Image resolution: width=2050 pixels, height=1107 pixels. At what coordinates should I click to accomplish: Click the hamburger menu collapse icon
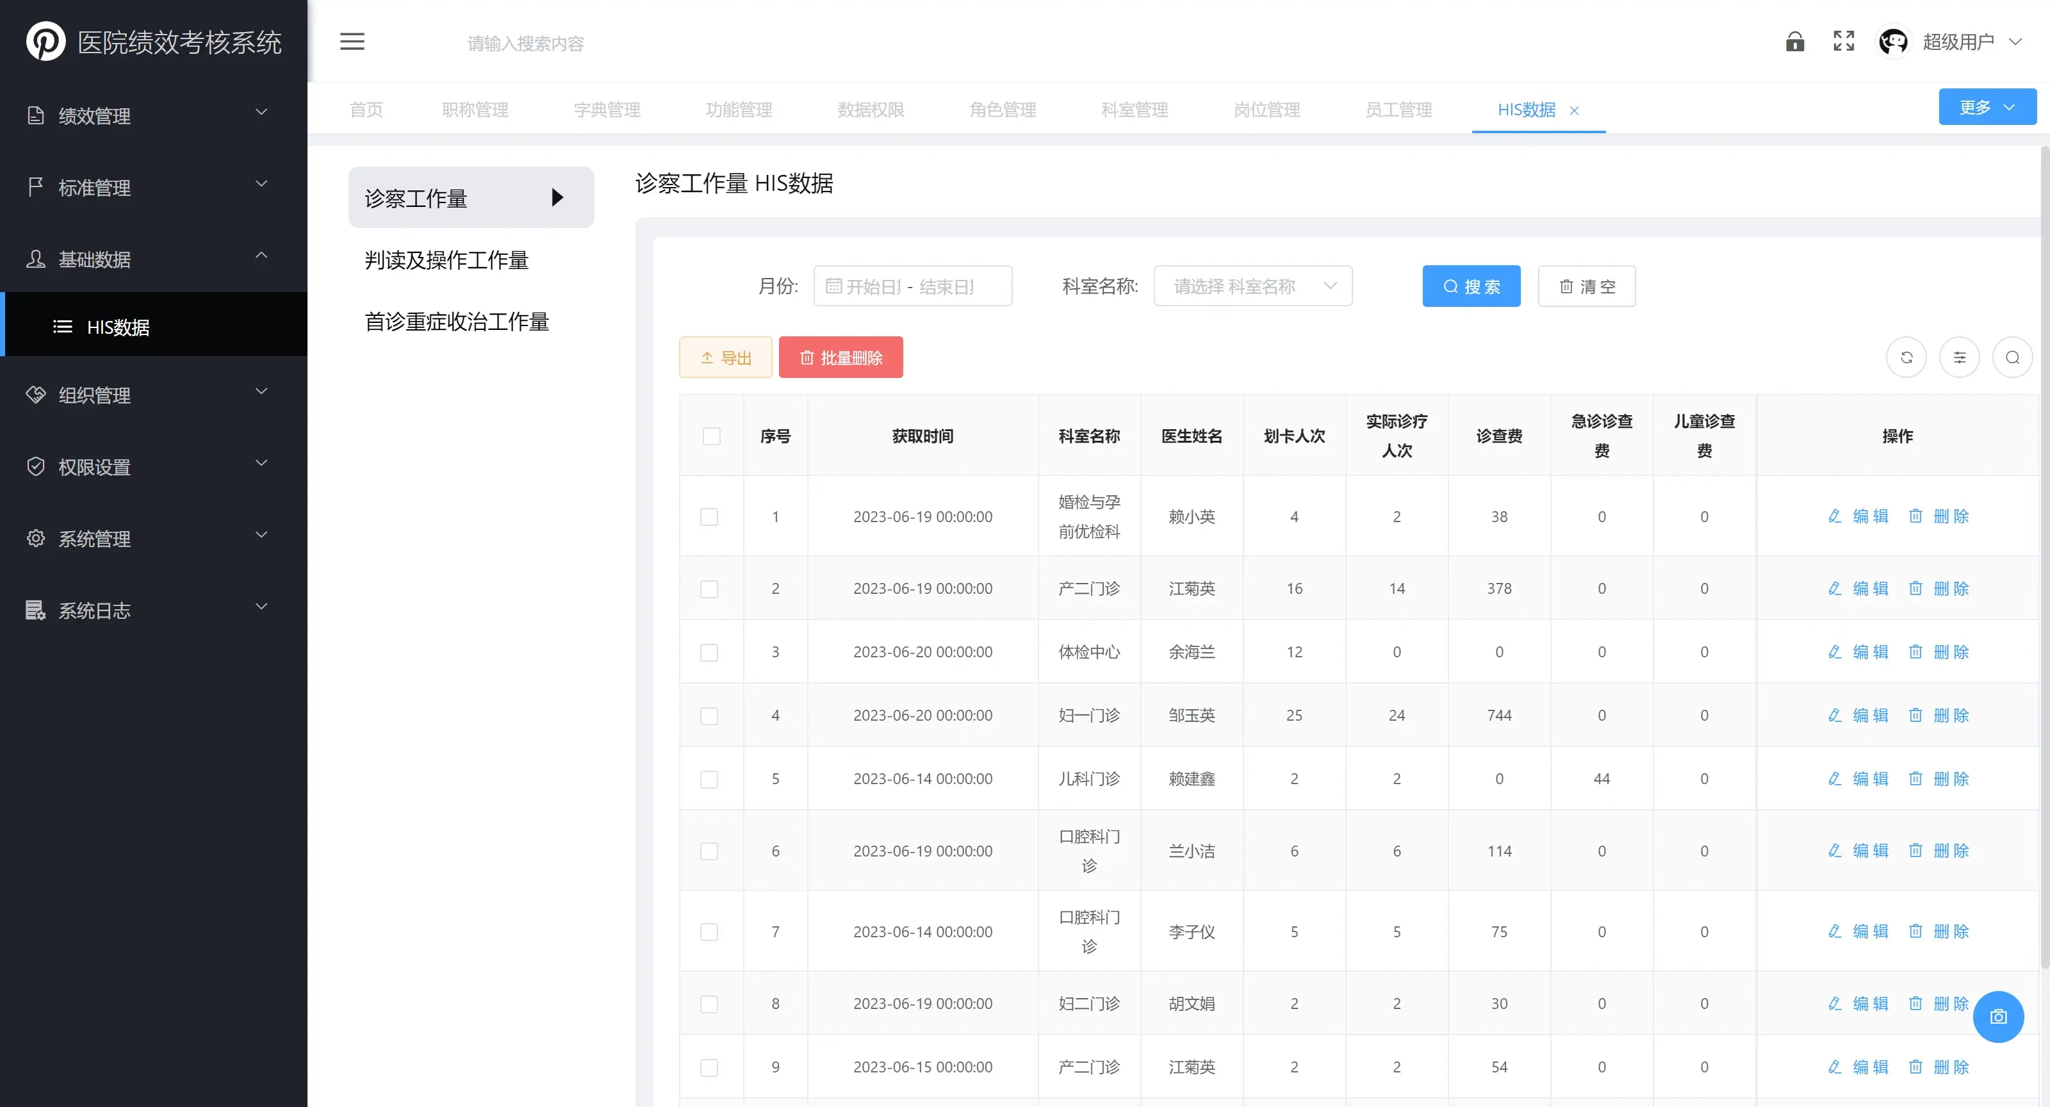[x=352, y=42]
